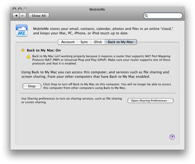Viewport: 195px width, 164px height.
Task: Go forward with the right arrow button
Action: pos(23,16)
